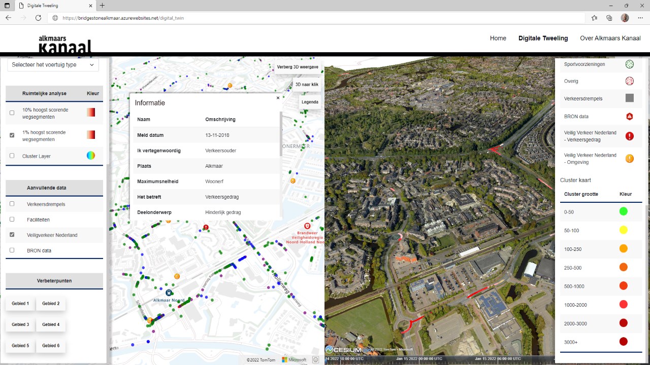Click the Brandweer Veiligheidsregio shield icon on map
Screen dimensions: 650x365
pyautogui.click(x=307, y=226)
